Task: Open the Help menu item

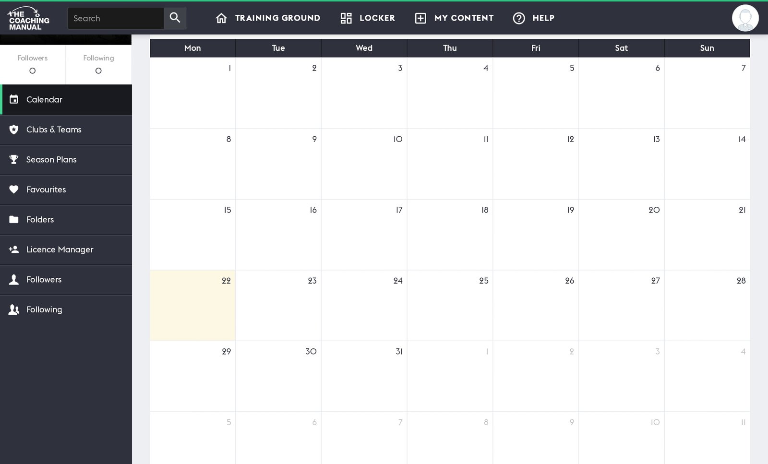Action: [x=534, y=18]
